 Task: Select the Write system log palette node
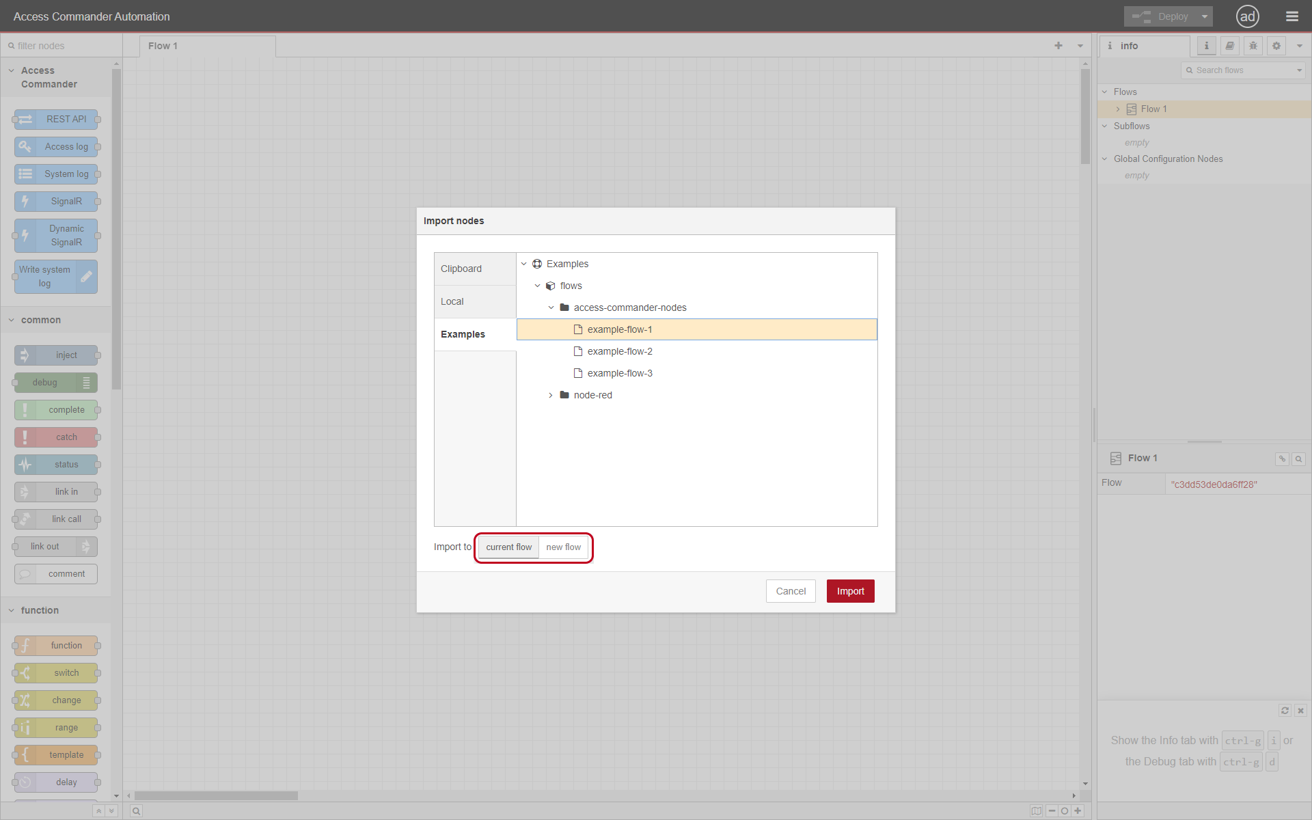click(x=56, y=277)
